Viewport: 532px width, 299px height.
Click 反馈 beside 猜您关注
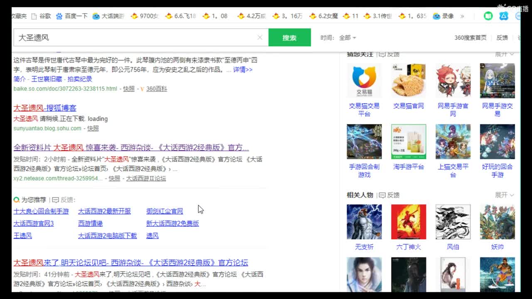tap(389, 54)
